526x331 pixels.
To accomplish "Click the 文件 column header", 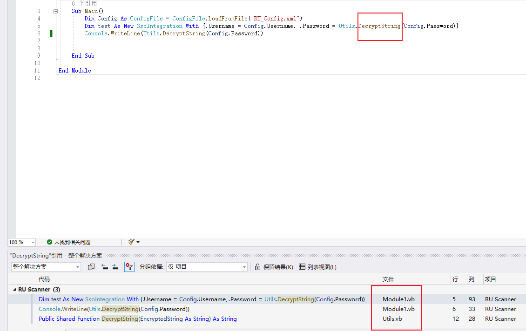I will click(x=388, y=279).
